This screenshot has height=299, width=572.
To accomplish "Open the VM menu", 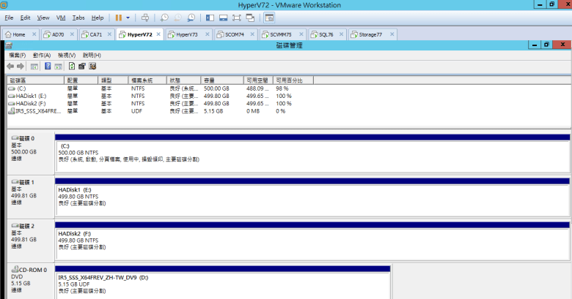I will pos(61,17).
